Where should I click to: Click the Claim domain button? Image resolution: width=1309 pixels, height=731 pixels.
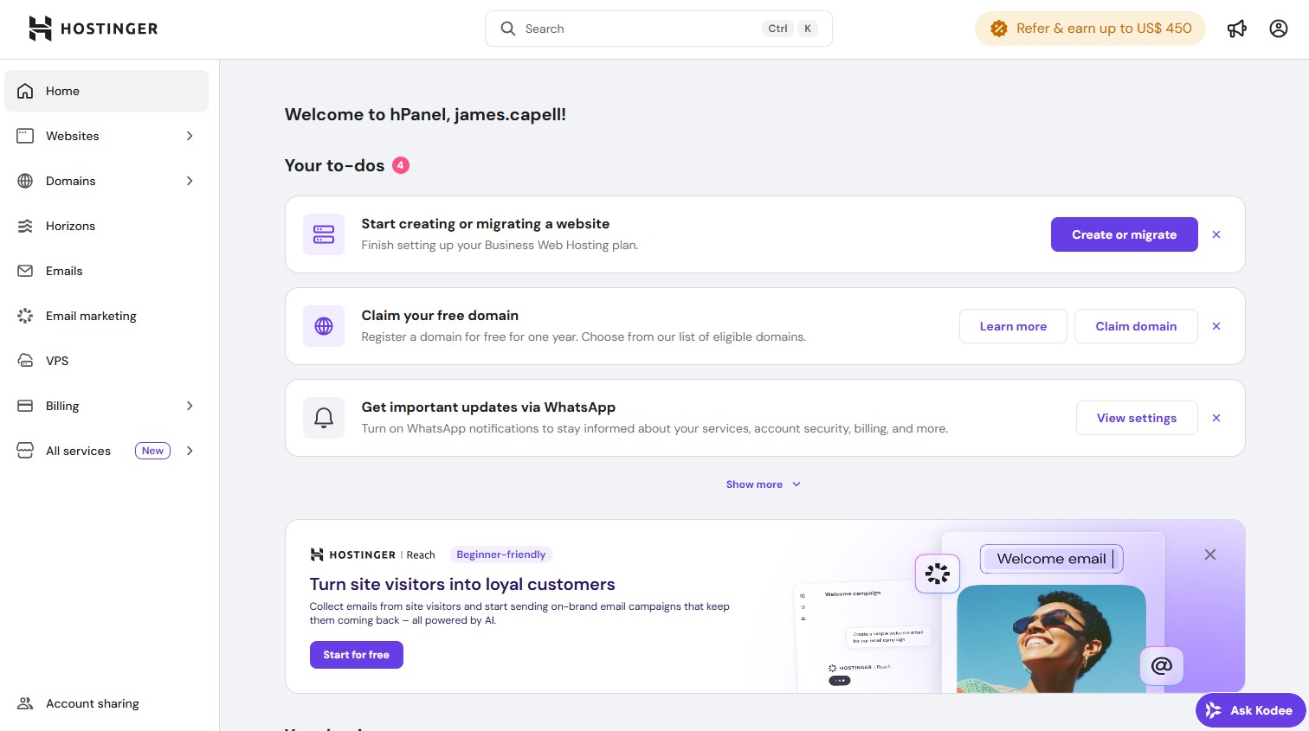(1136, 326)
